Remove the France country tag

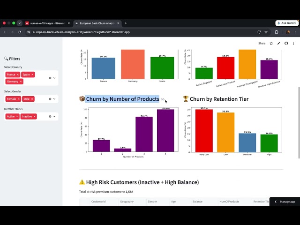(x=18, y=75)
